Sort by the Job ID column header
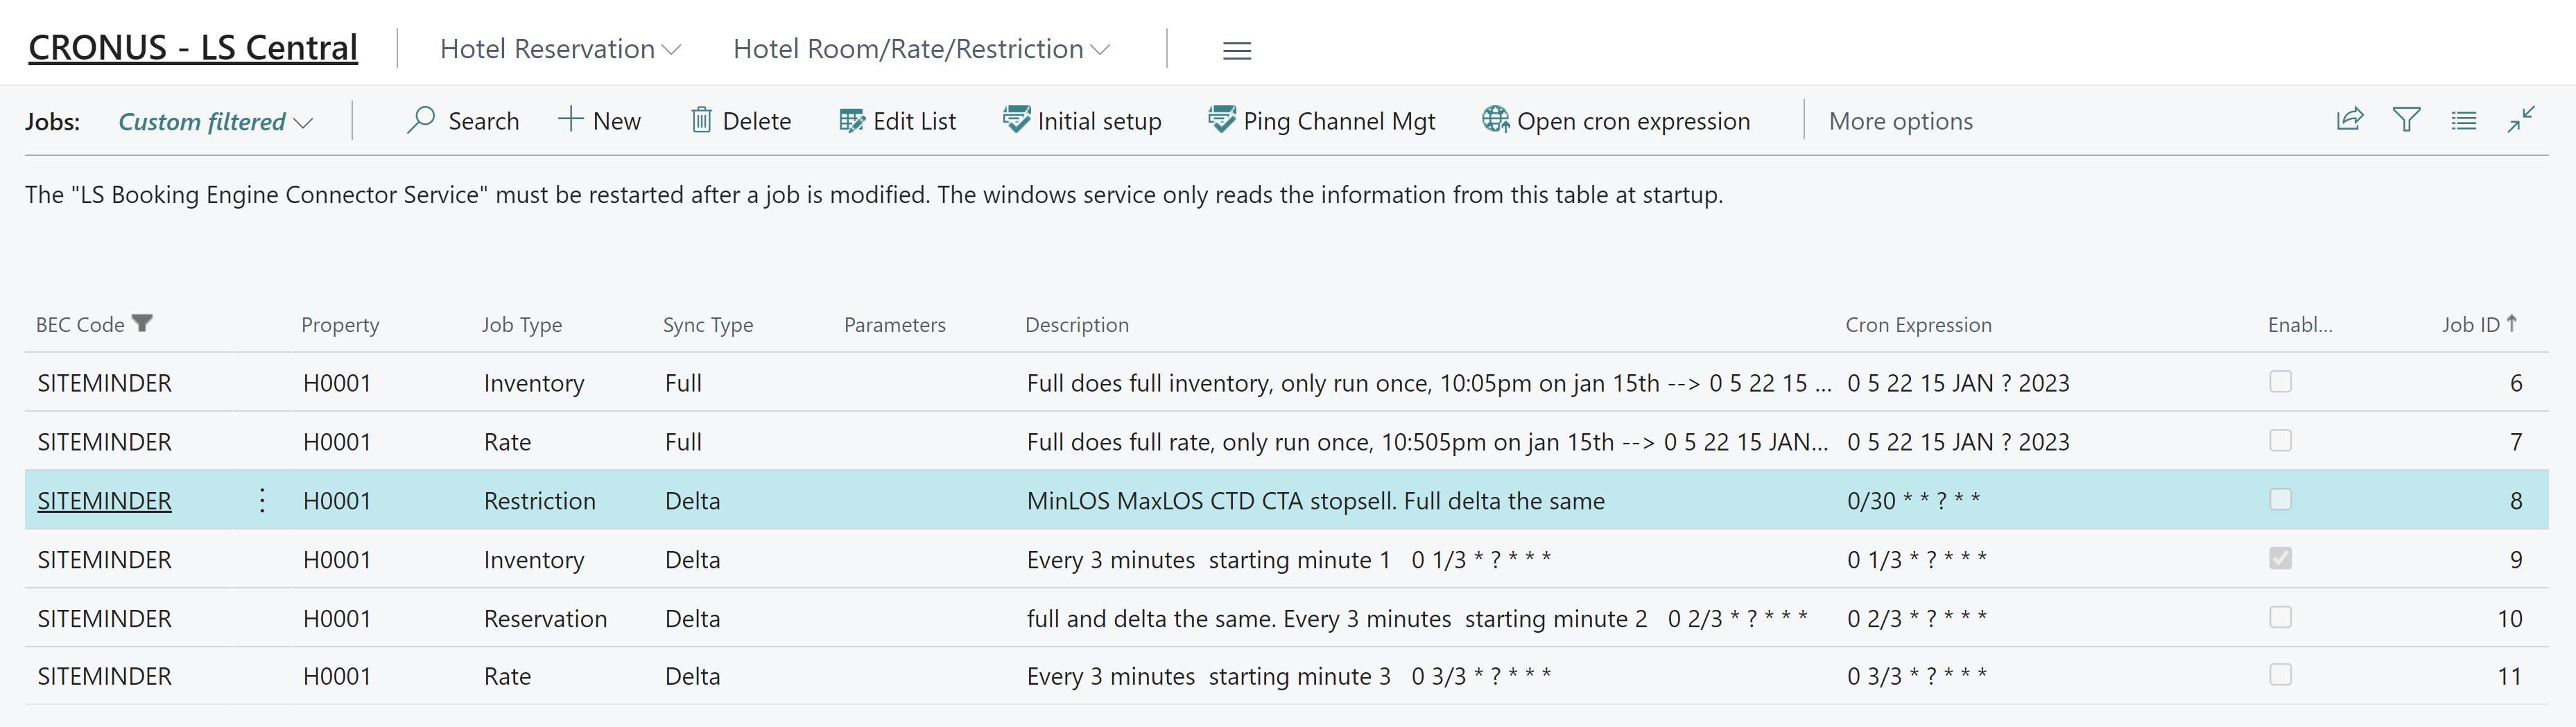2576x727 pixels. [x=2470, y=325]
